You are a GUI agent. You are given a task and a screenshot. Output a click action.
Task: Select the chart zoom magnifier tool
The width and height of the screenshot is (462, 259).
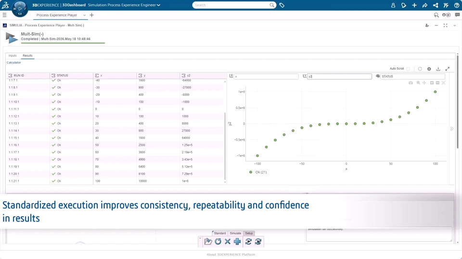[418, 83]
